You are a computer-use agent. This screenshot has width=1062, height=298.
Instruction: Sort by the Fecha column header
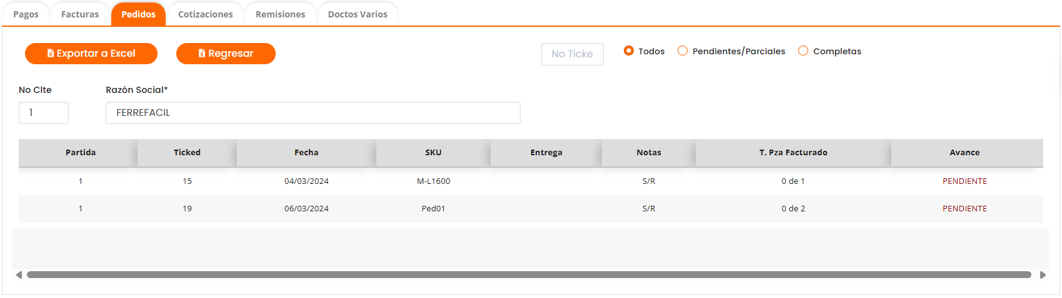click(306, 153)
